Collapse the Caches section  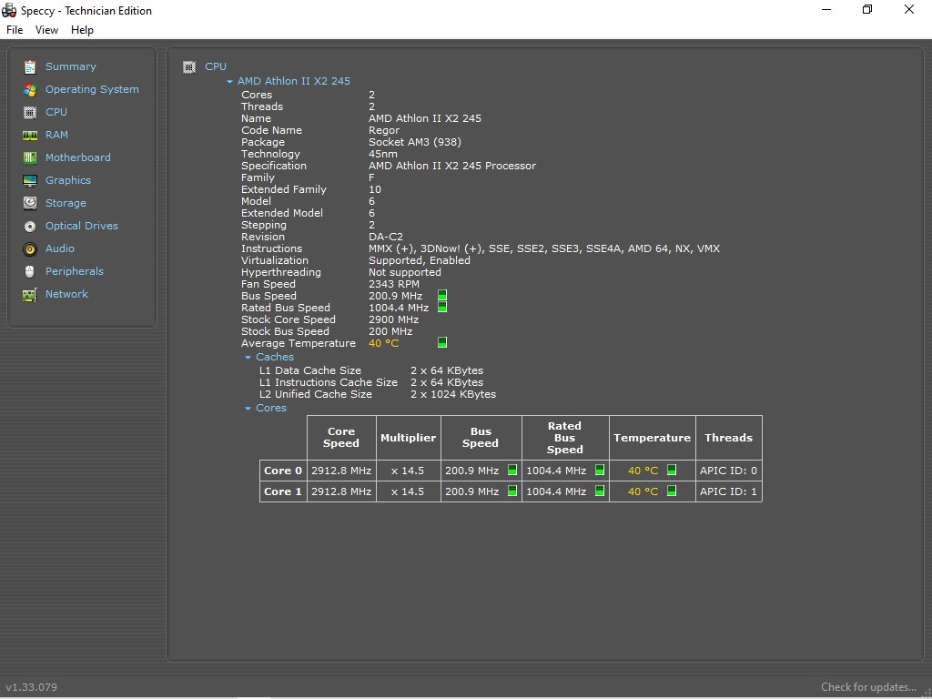(248, 358)
